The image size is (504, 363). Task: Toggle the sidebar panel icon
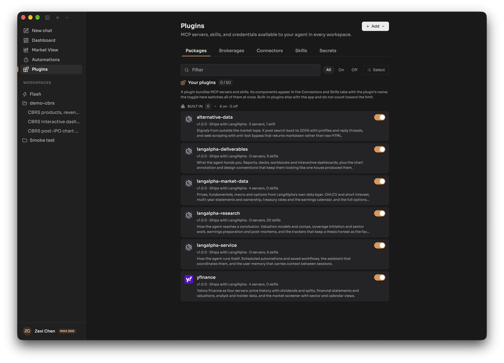47,18
